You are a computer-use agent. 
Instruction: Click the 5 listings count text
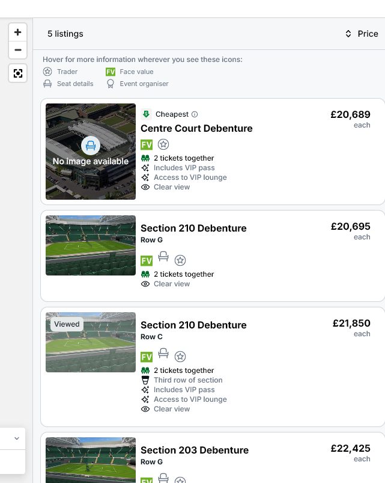click(65, 34)
